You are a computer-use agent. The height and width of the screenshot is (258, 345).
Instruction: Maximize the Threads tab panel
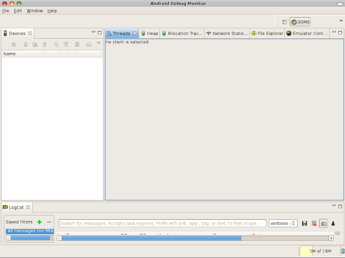click(x=340, y=33)
